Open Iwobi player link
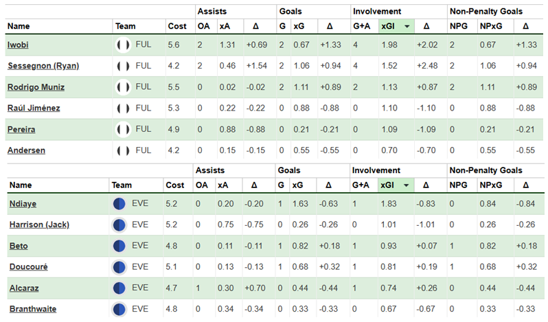 click(x=18, y=45)
